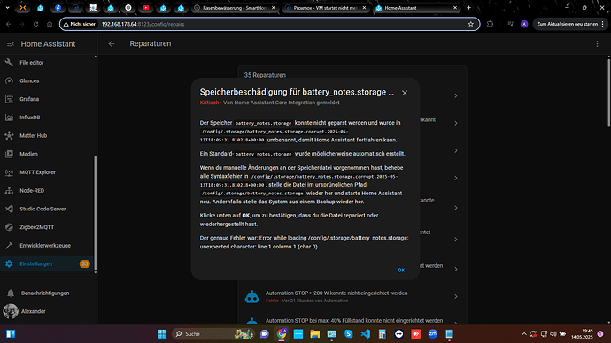Click the taskbar Suche search box
Image resolution: width=611 pixels, height=343 pixels.
[213, 334]
